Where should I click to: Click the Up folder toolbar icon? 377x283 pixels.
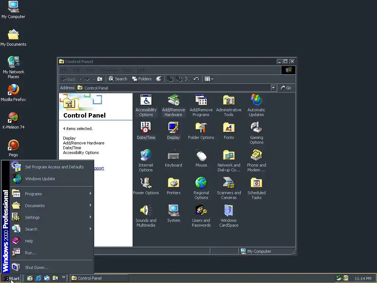click(x=100, y=79)
